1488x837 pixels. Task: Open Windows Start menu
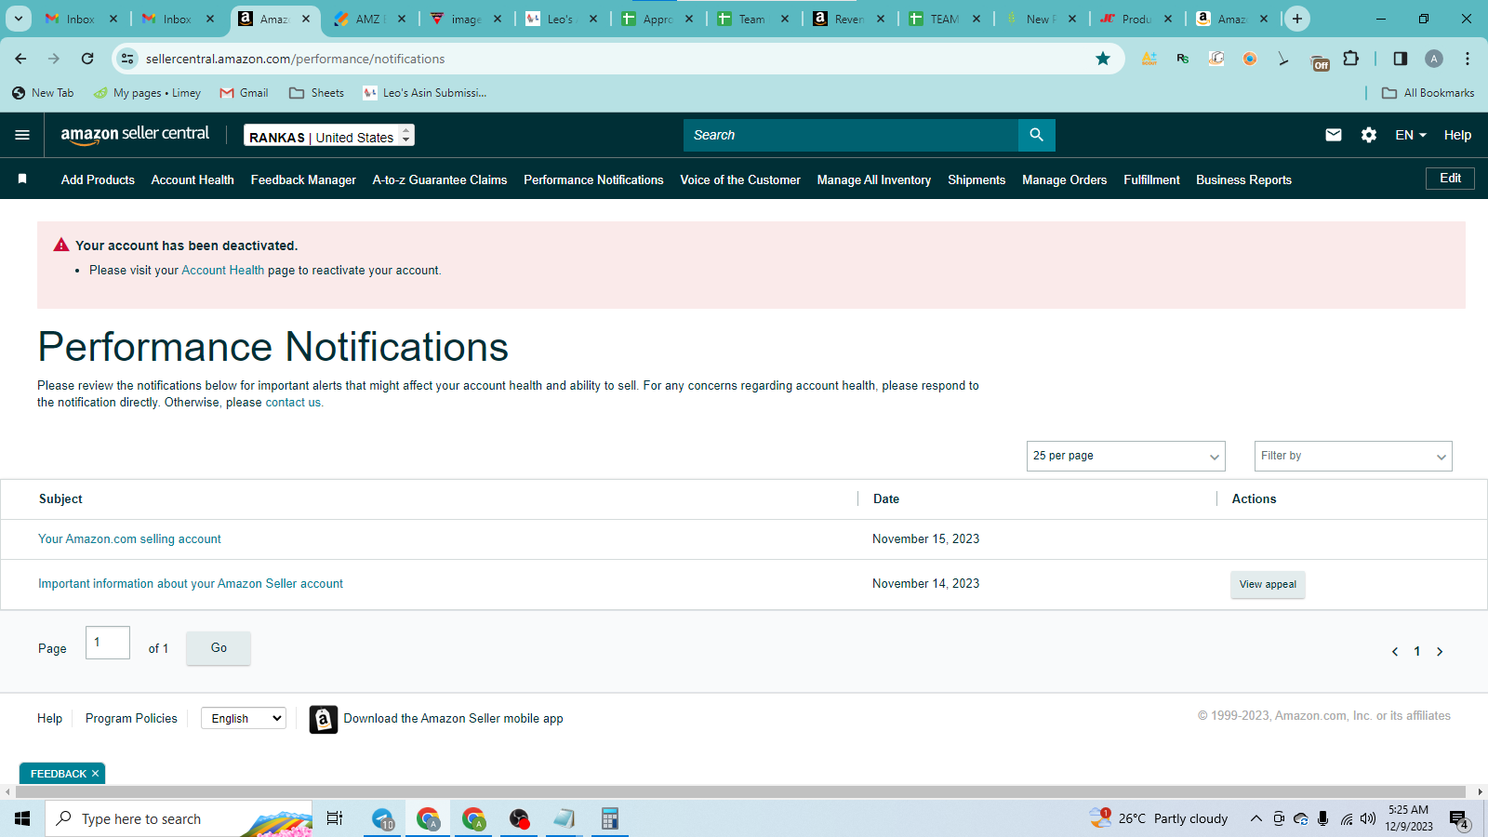coord(22,818)
